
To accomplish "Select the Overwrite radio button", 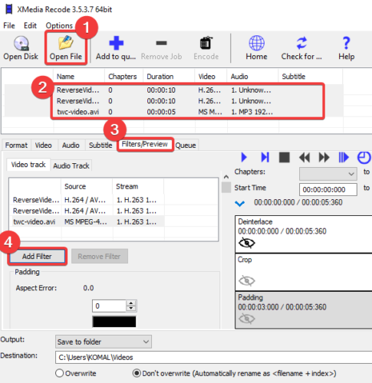I will tap(59, 373).
